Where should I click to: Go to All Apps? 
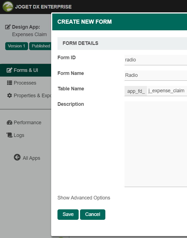(27, 158)
